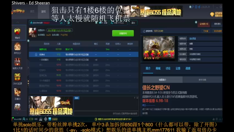Open the 讨论 tab
The height and width of the screenshot is (132, 234).
[168, 68]
